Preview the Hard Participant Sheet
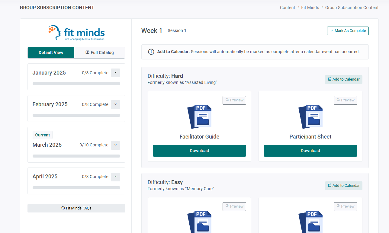Viewport: 389px width, 233px height. click(345, 100)
